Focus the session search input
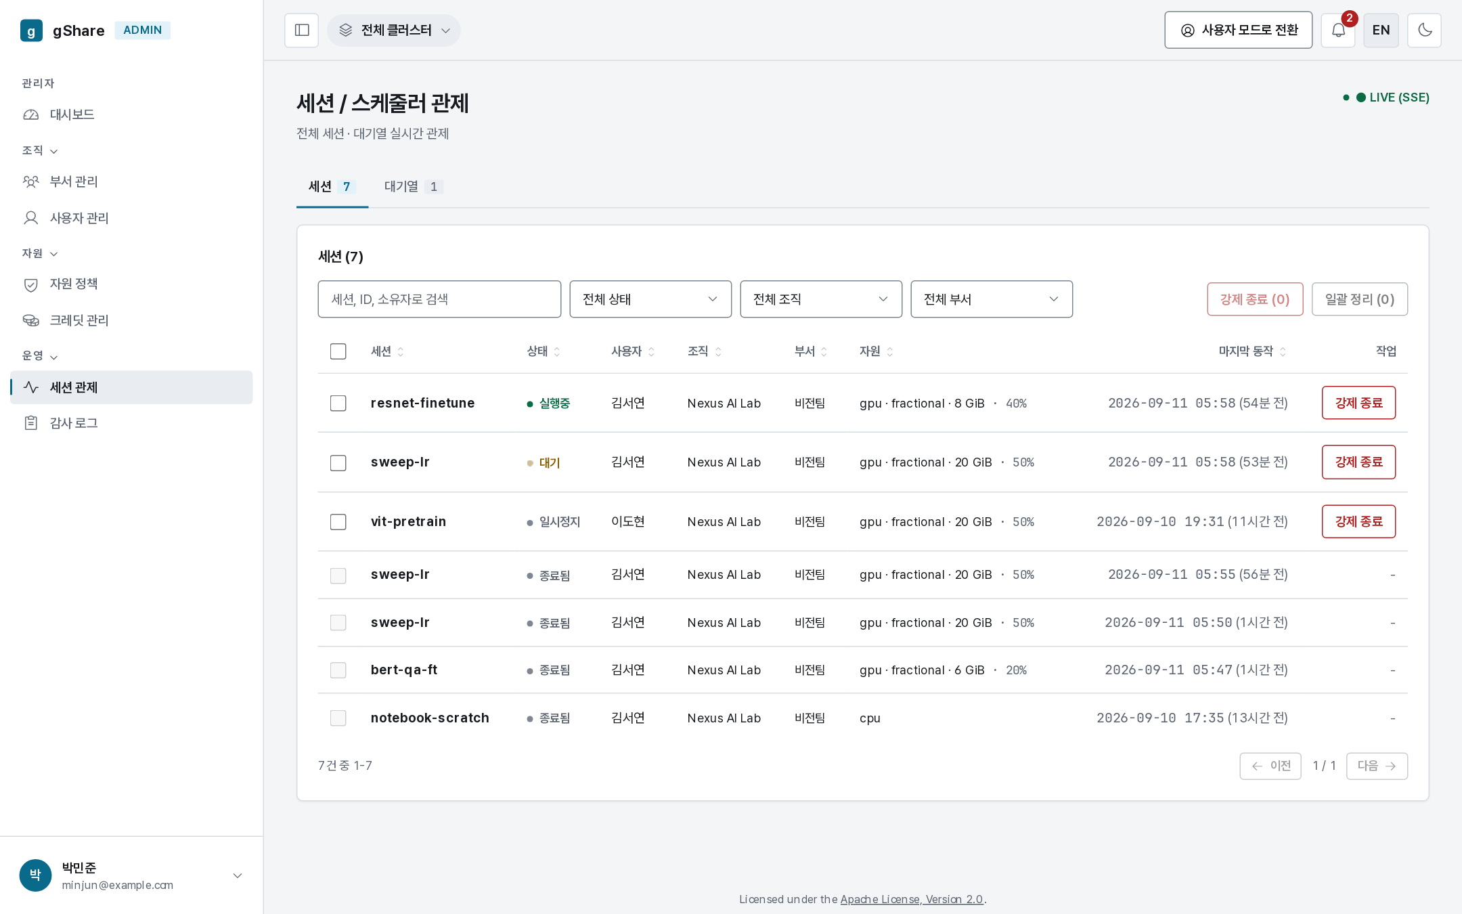The width and height of the screenshot is (1462, 914). 439,299
